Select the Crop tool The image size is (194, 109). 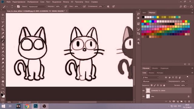(3, 30)
